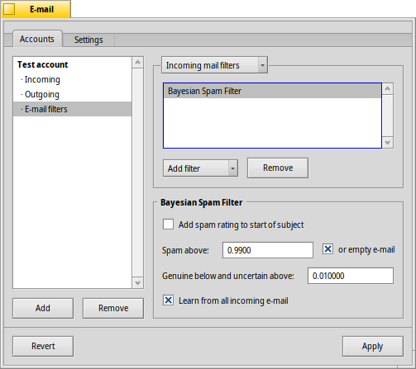Switch to the Settings tab
The width and height of the screenshot is (416, 369).
point(88,40)
